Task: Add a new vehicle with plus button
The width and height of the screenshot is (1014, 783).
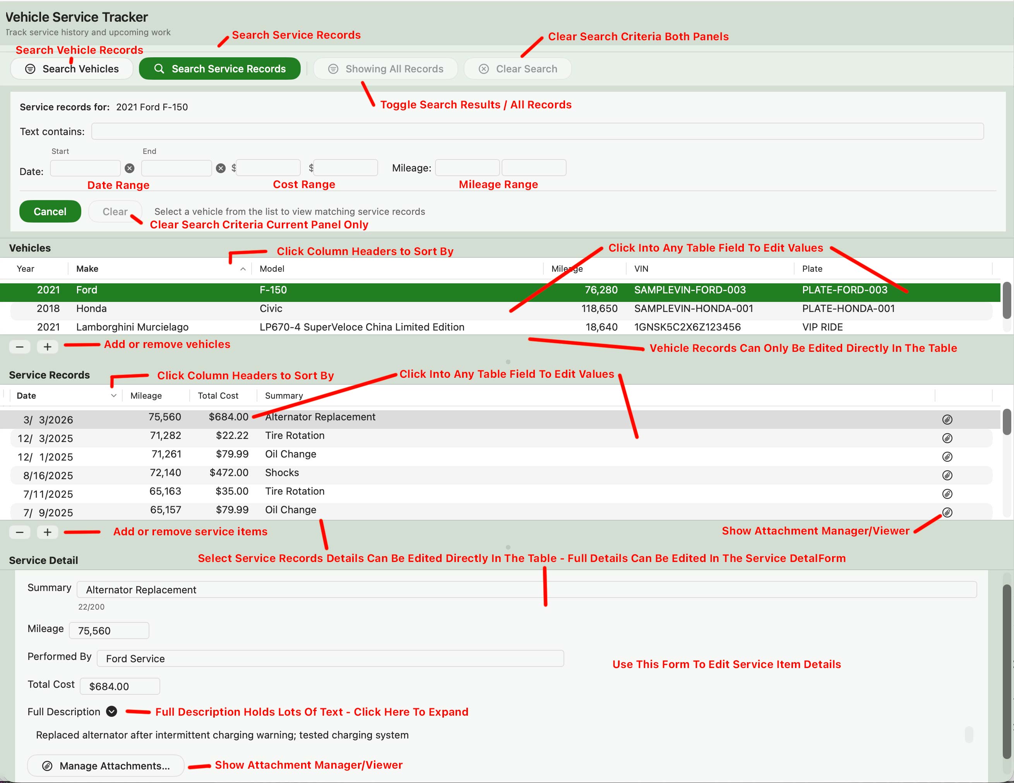Action: coord(47,347)
